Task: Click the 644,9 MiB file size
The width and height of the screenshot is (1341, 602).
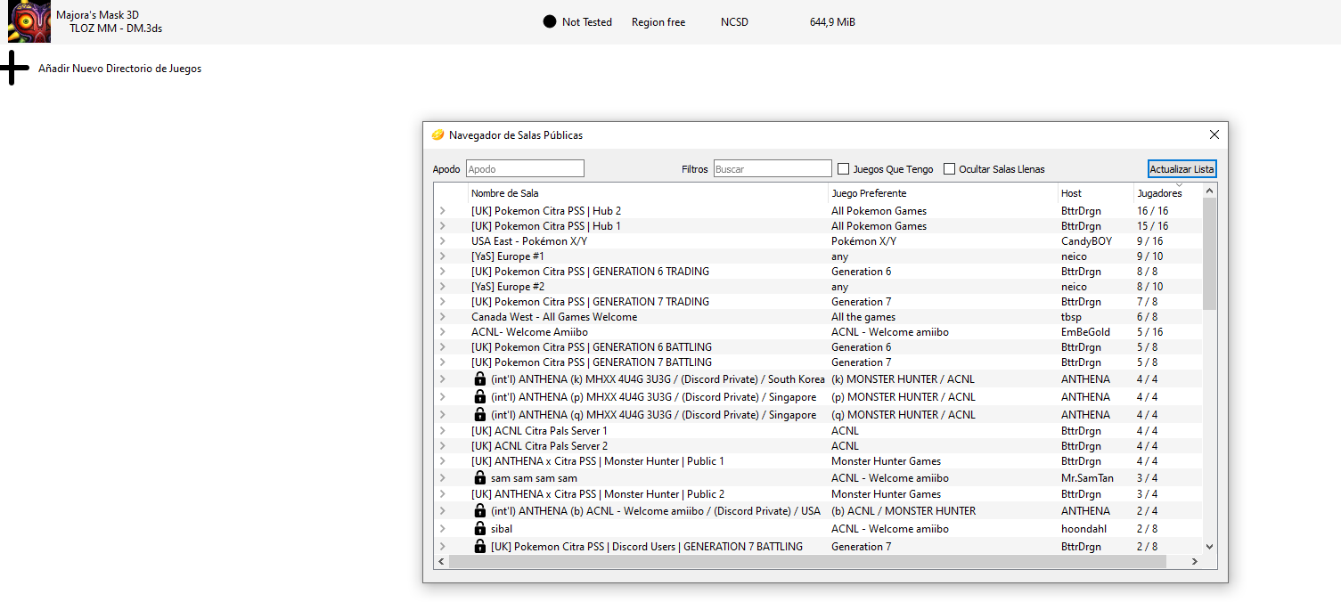Action: (832, 22)
